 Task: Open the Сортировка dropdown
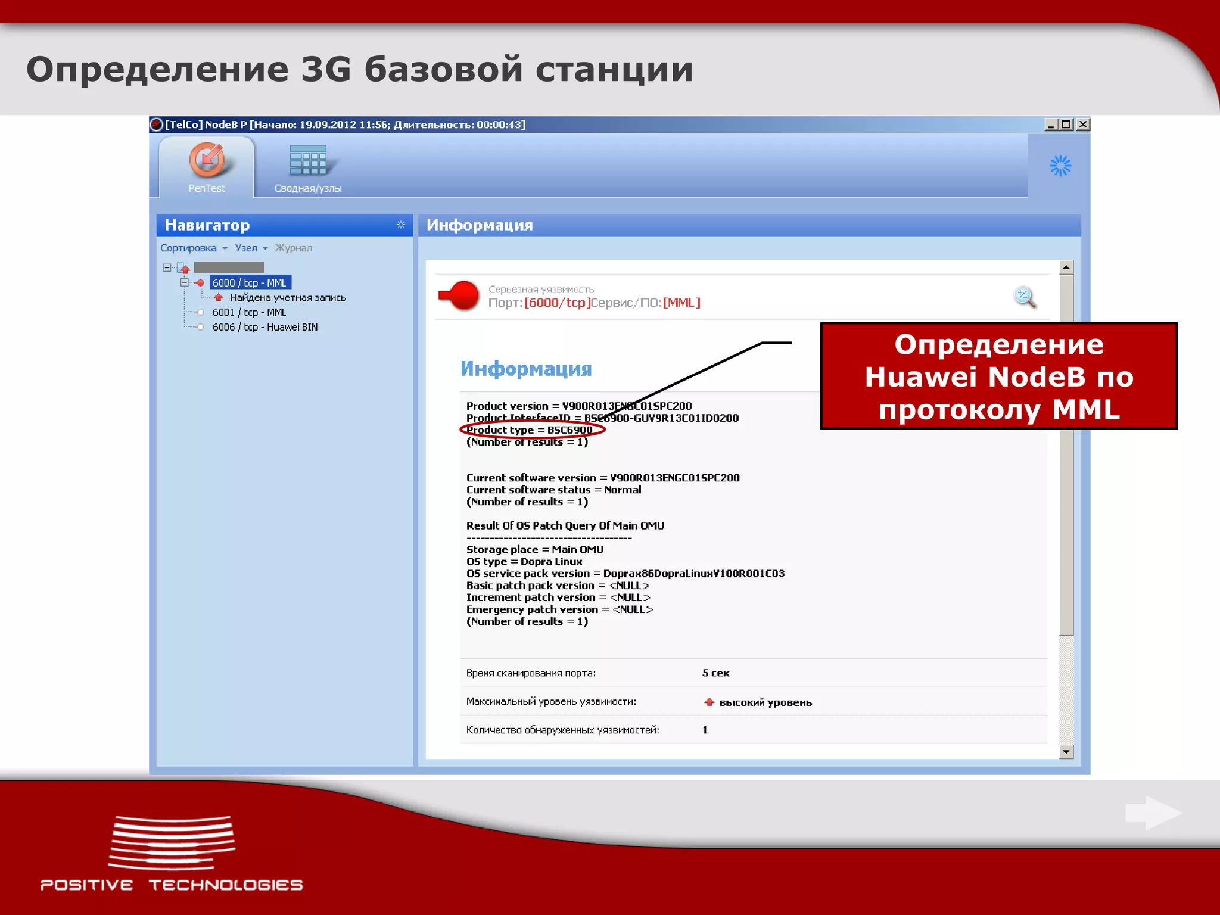coord(194,248)
